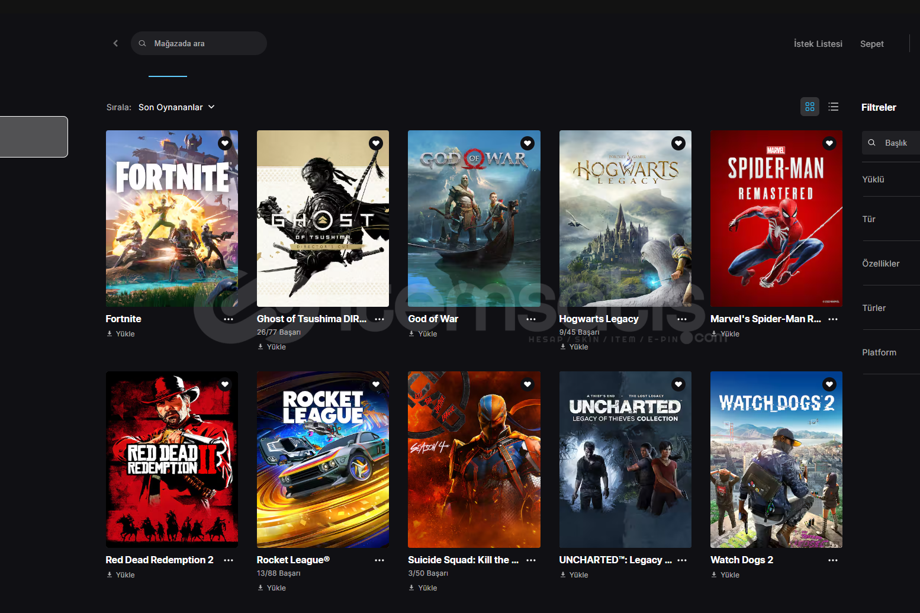Toggle favorite heart on Fortnite cover

coord(225,143)
